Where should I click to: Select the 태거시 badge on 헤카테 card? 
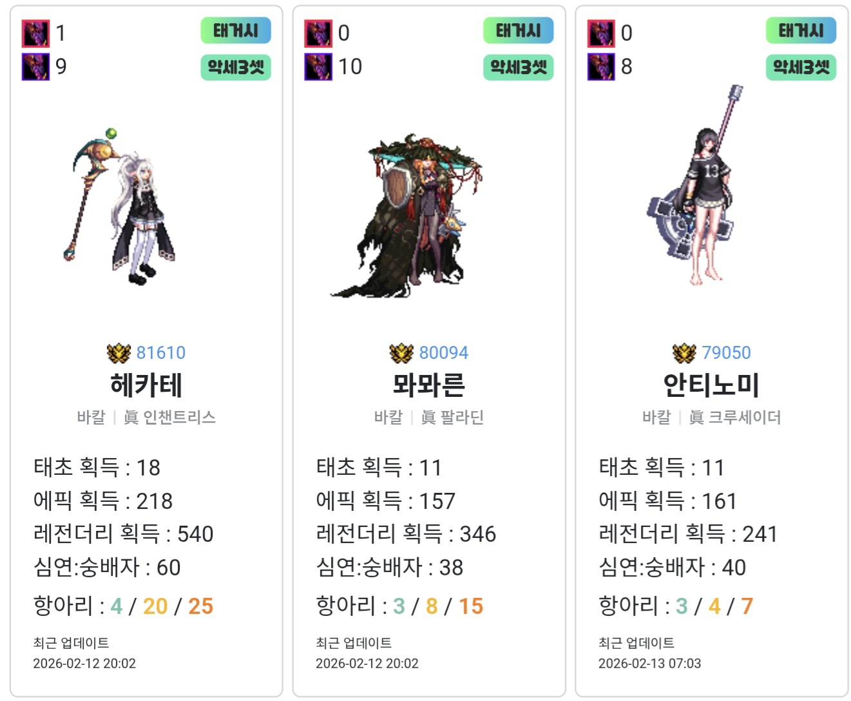tap(236, 30)
